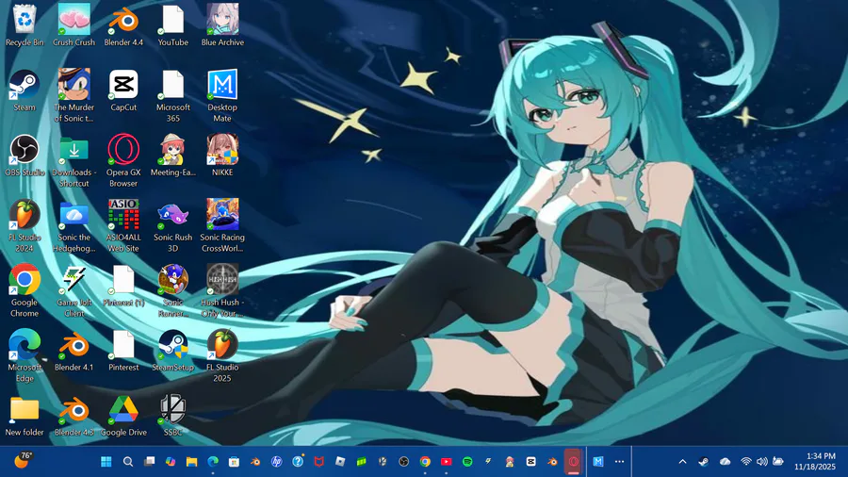The image size is (848, 477).
Task: Open the Sonic Runner desktop icon
Action: (x=173, y=291)
